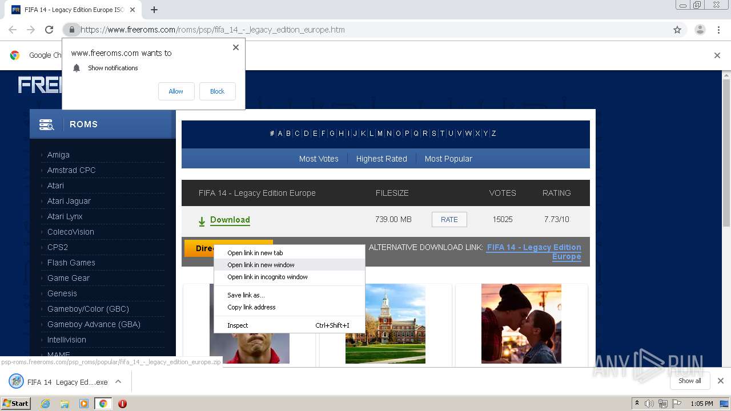Image resolution: width=731 pixels, height=411 pixels.
Task: Choose Inspect from the context menu
Action: pyautogui.click(x=289, y=325)
